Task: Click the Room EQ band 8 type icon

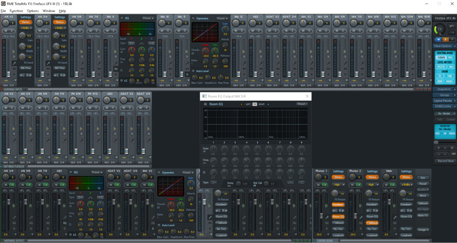Action: (290, 183)
